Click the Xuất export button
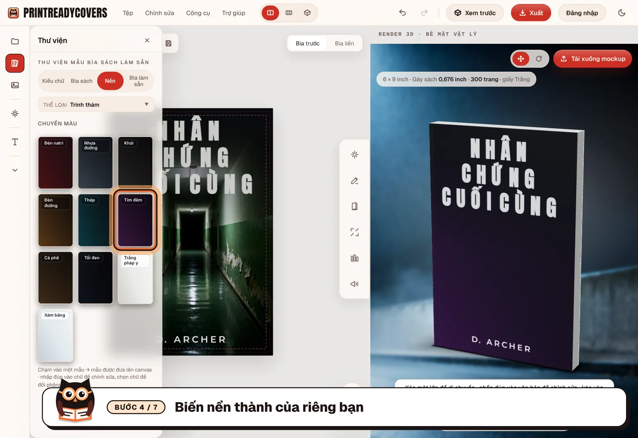This screenshot has height=438, width=638. [531, 13]
